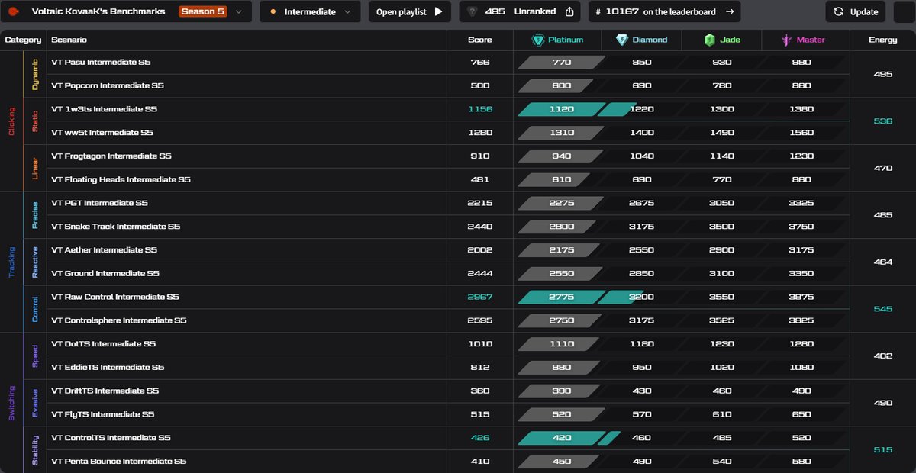
Task: Click the Speed subcategory label
Action: tap(35, 356)
